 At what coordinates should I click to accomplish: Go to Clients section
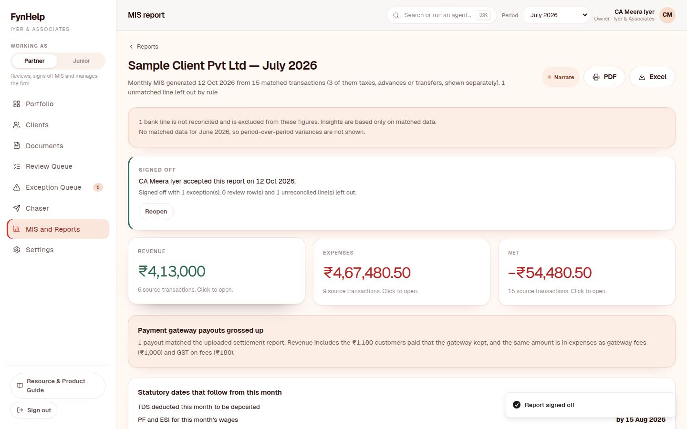click(x=58, y=125)
